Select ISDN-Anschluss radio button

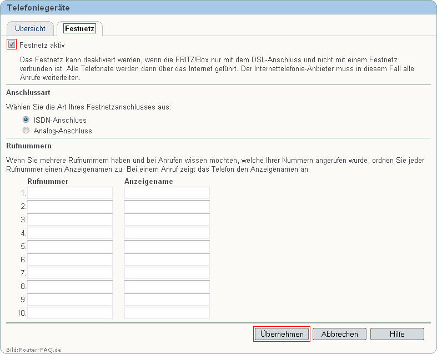point(26,119)
